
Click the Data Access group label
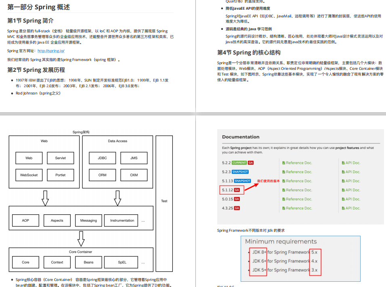pyautogui.click(x=117, y=141)
